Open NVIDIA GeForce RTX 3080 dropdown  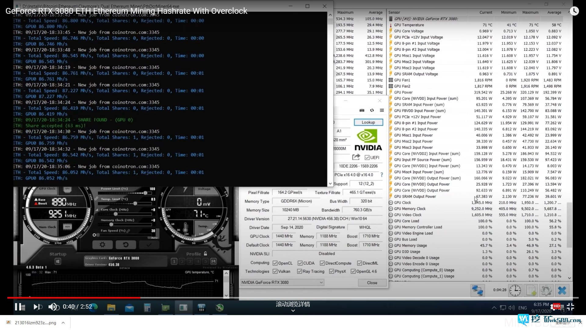(x=321, y=283)
